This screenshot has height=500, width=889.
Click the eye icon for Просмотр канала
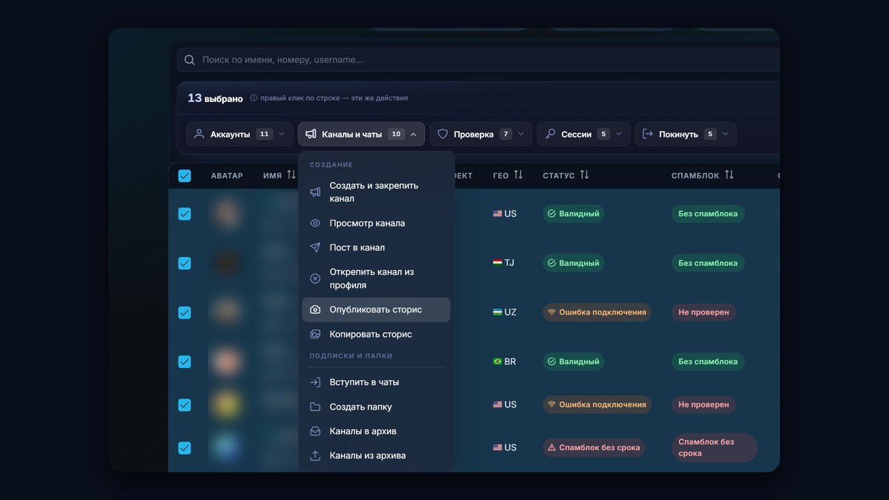[315, 223]
